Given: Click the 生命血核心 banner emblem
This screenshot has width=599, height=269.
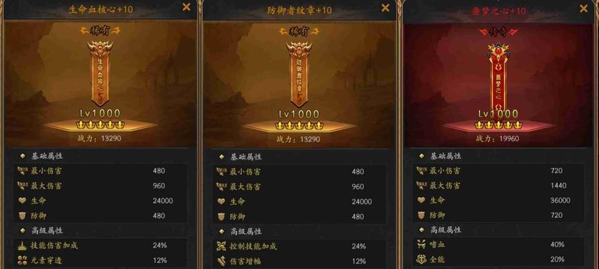Looking at the screenshot, I should (x=100, y=74).
